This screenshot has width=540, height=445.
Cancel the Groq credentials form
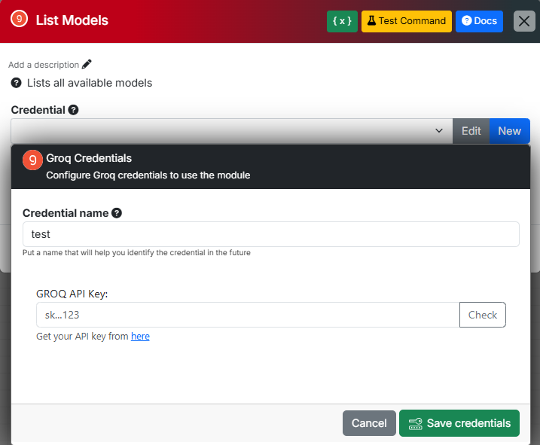click(x=368, y=423)
